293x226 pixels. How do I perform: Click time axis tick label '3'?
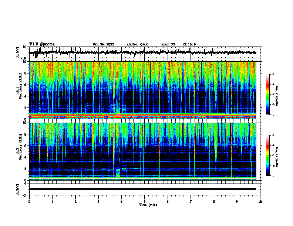click(x=98, y=202)
